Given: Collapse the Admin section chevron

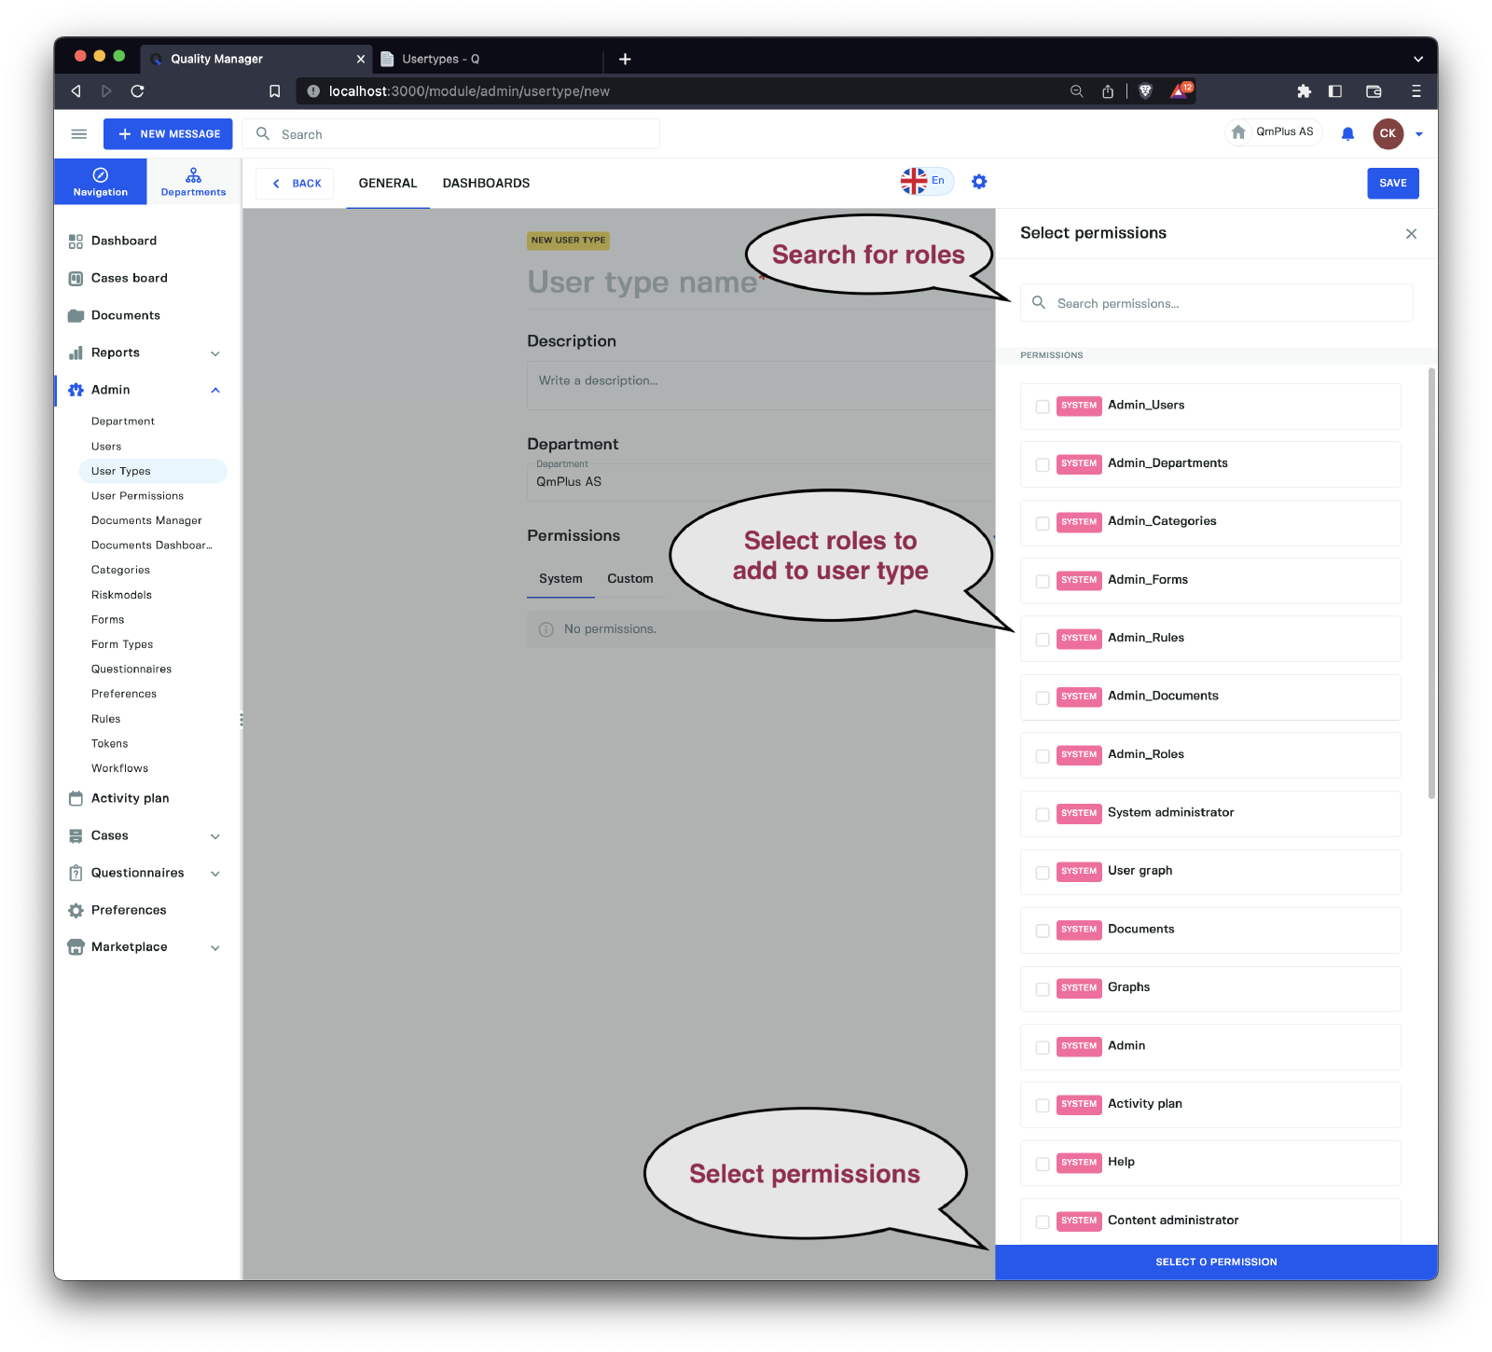Looking at the screenshot, I should (x=215, y=391).
